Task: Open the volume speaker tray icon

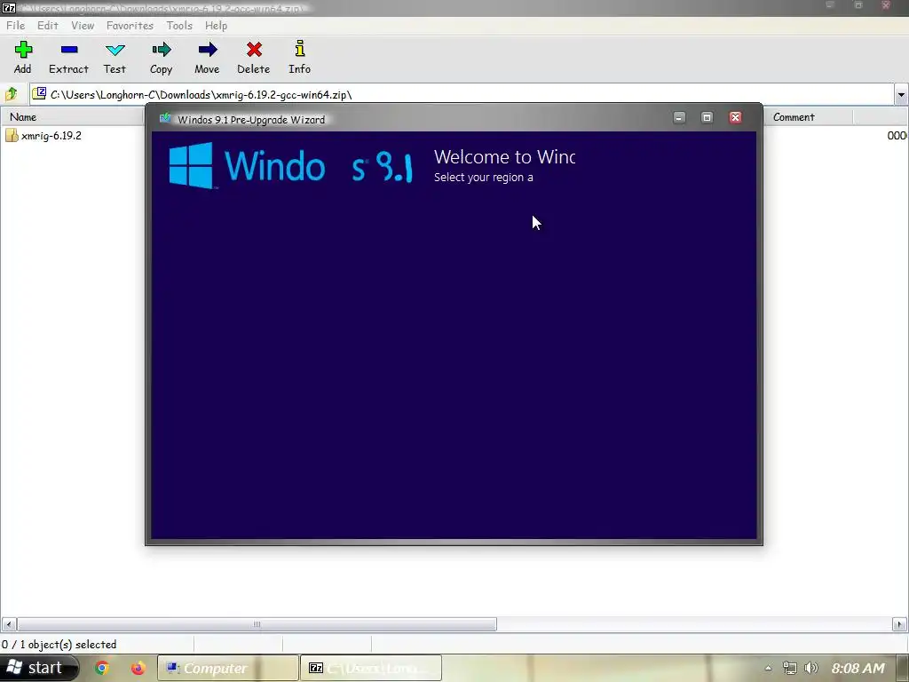Action: [x=811, y=668]
